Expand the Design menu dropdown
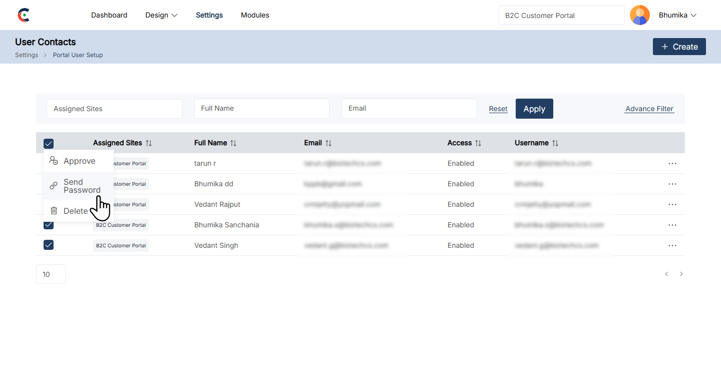 coord(161,15)
